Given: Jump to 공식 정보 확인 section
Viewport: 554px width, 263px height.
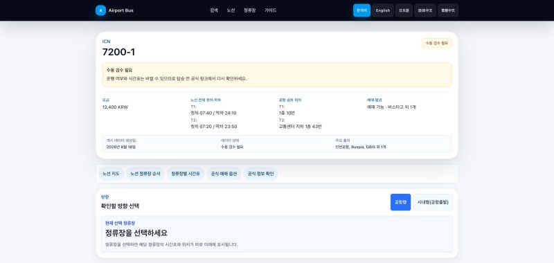Looking at the screenshot, I should pyautogui.click(x=261, y=174).
